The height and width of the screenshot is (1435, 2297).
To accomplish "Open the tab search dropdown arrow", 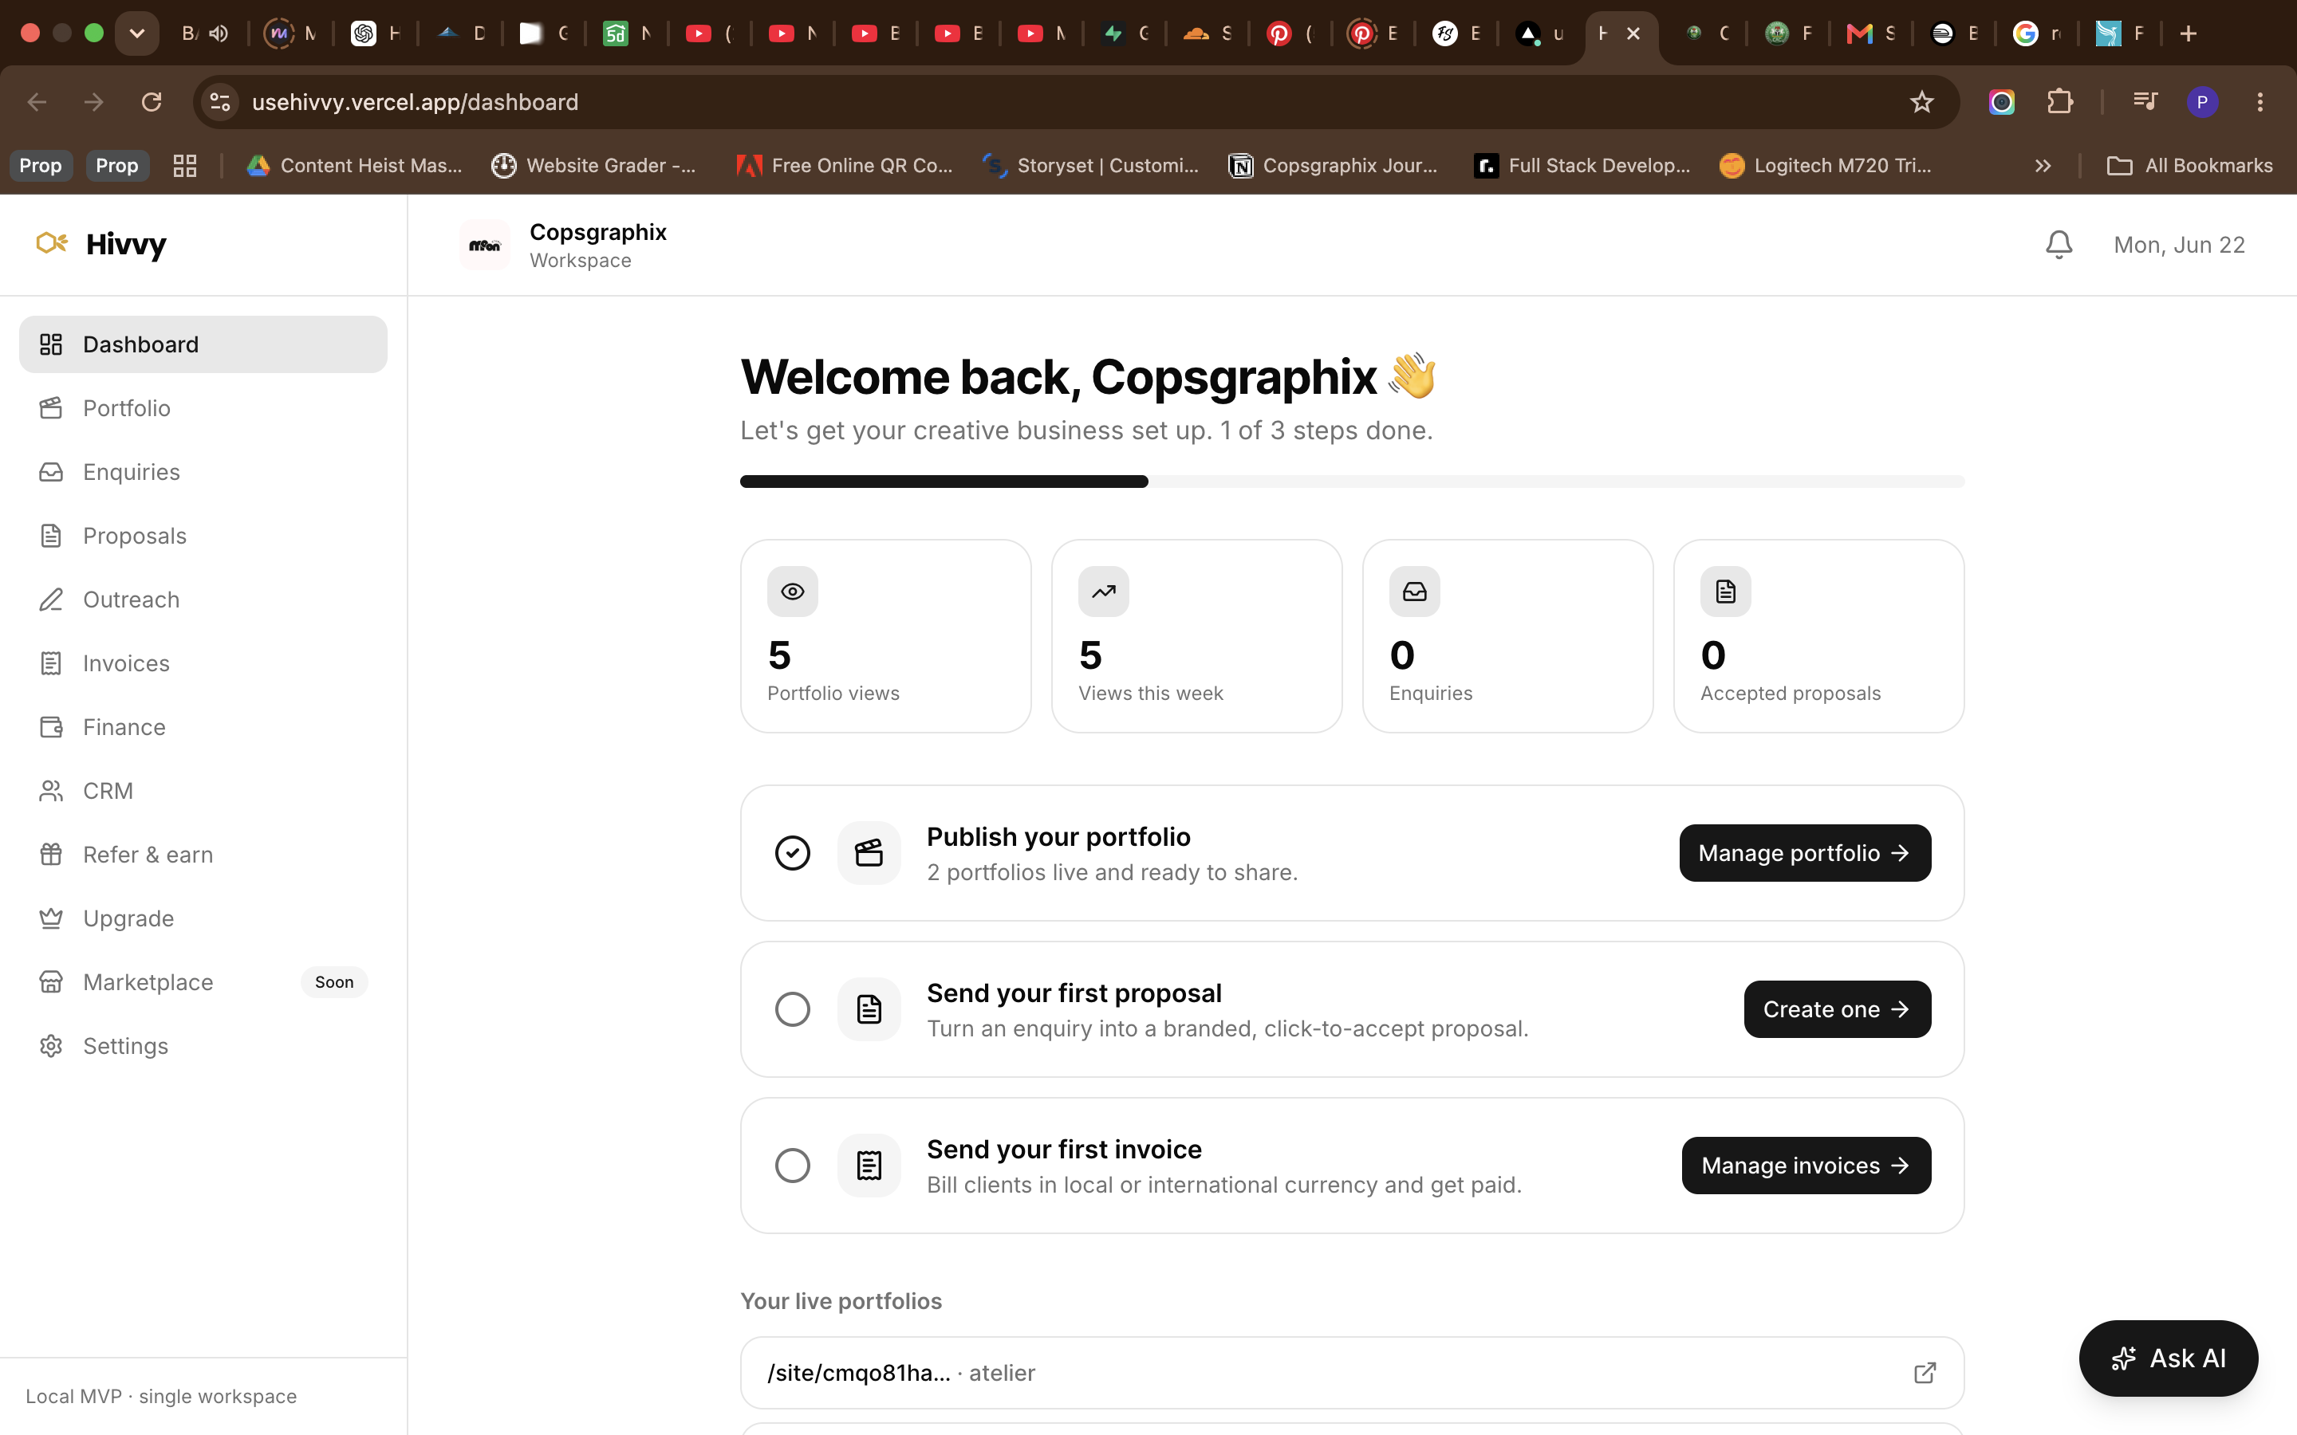I will point(136,33).
